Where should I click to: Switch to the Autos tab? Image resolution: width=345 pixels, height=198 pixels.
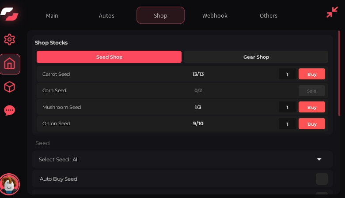pyautogui.click(x=106, y=15)
